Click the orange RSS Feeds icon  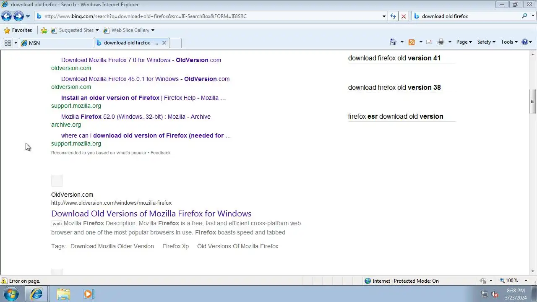(x=412, y=42)
